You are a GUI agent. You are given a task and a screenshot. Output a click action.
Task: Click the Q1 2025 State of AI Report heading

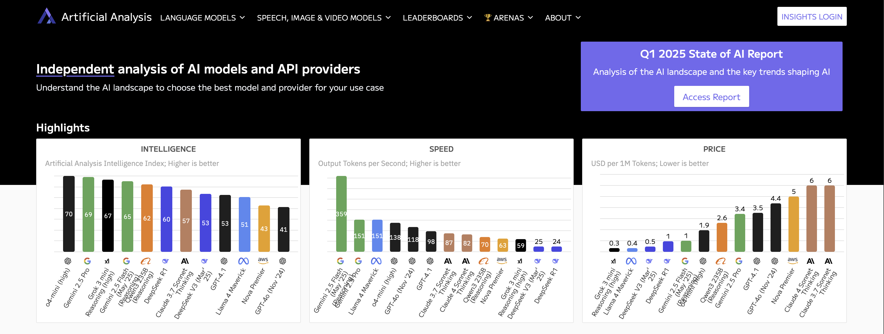711,54
